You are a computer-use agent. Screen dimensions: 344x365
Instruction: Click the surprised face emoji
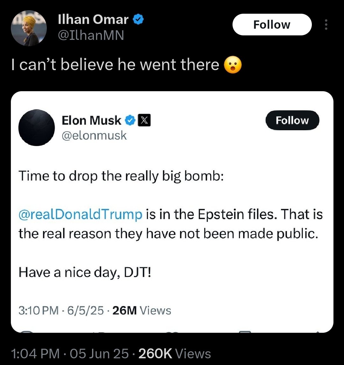(233, 65)
